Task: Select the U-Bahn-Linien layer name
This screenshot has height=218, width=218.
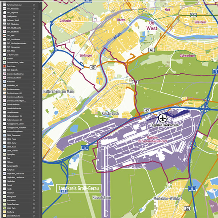Action: [13, 55]
